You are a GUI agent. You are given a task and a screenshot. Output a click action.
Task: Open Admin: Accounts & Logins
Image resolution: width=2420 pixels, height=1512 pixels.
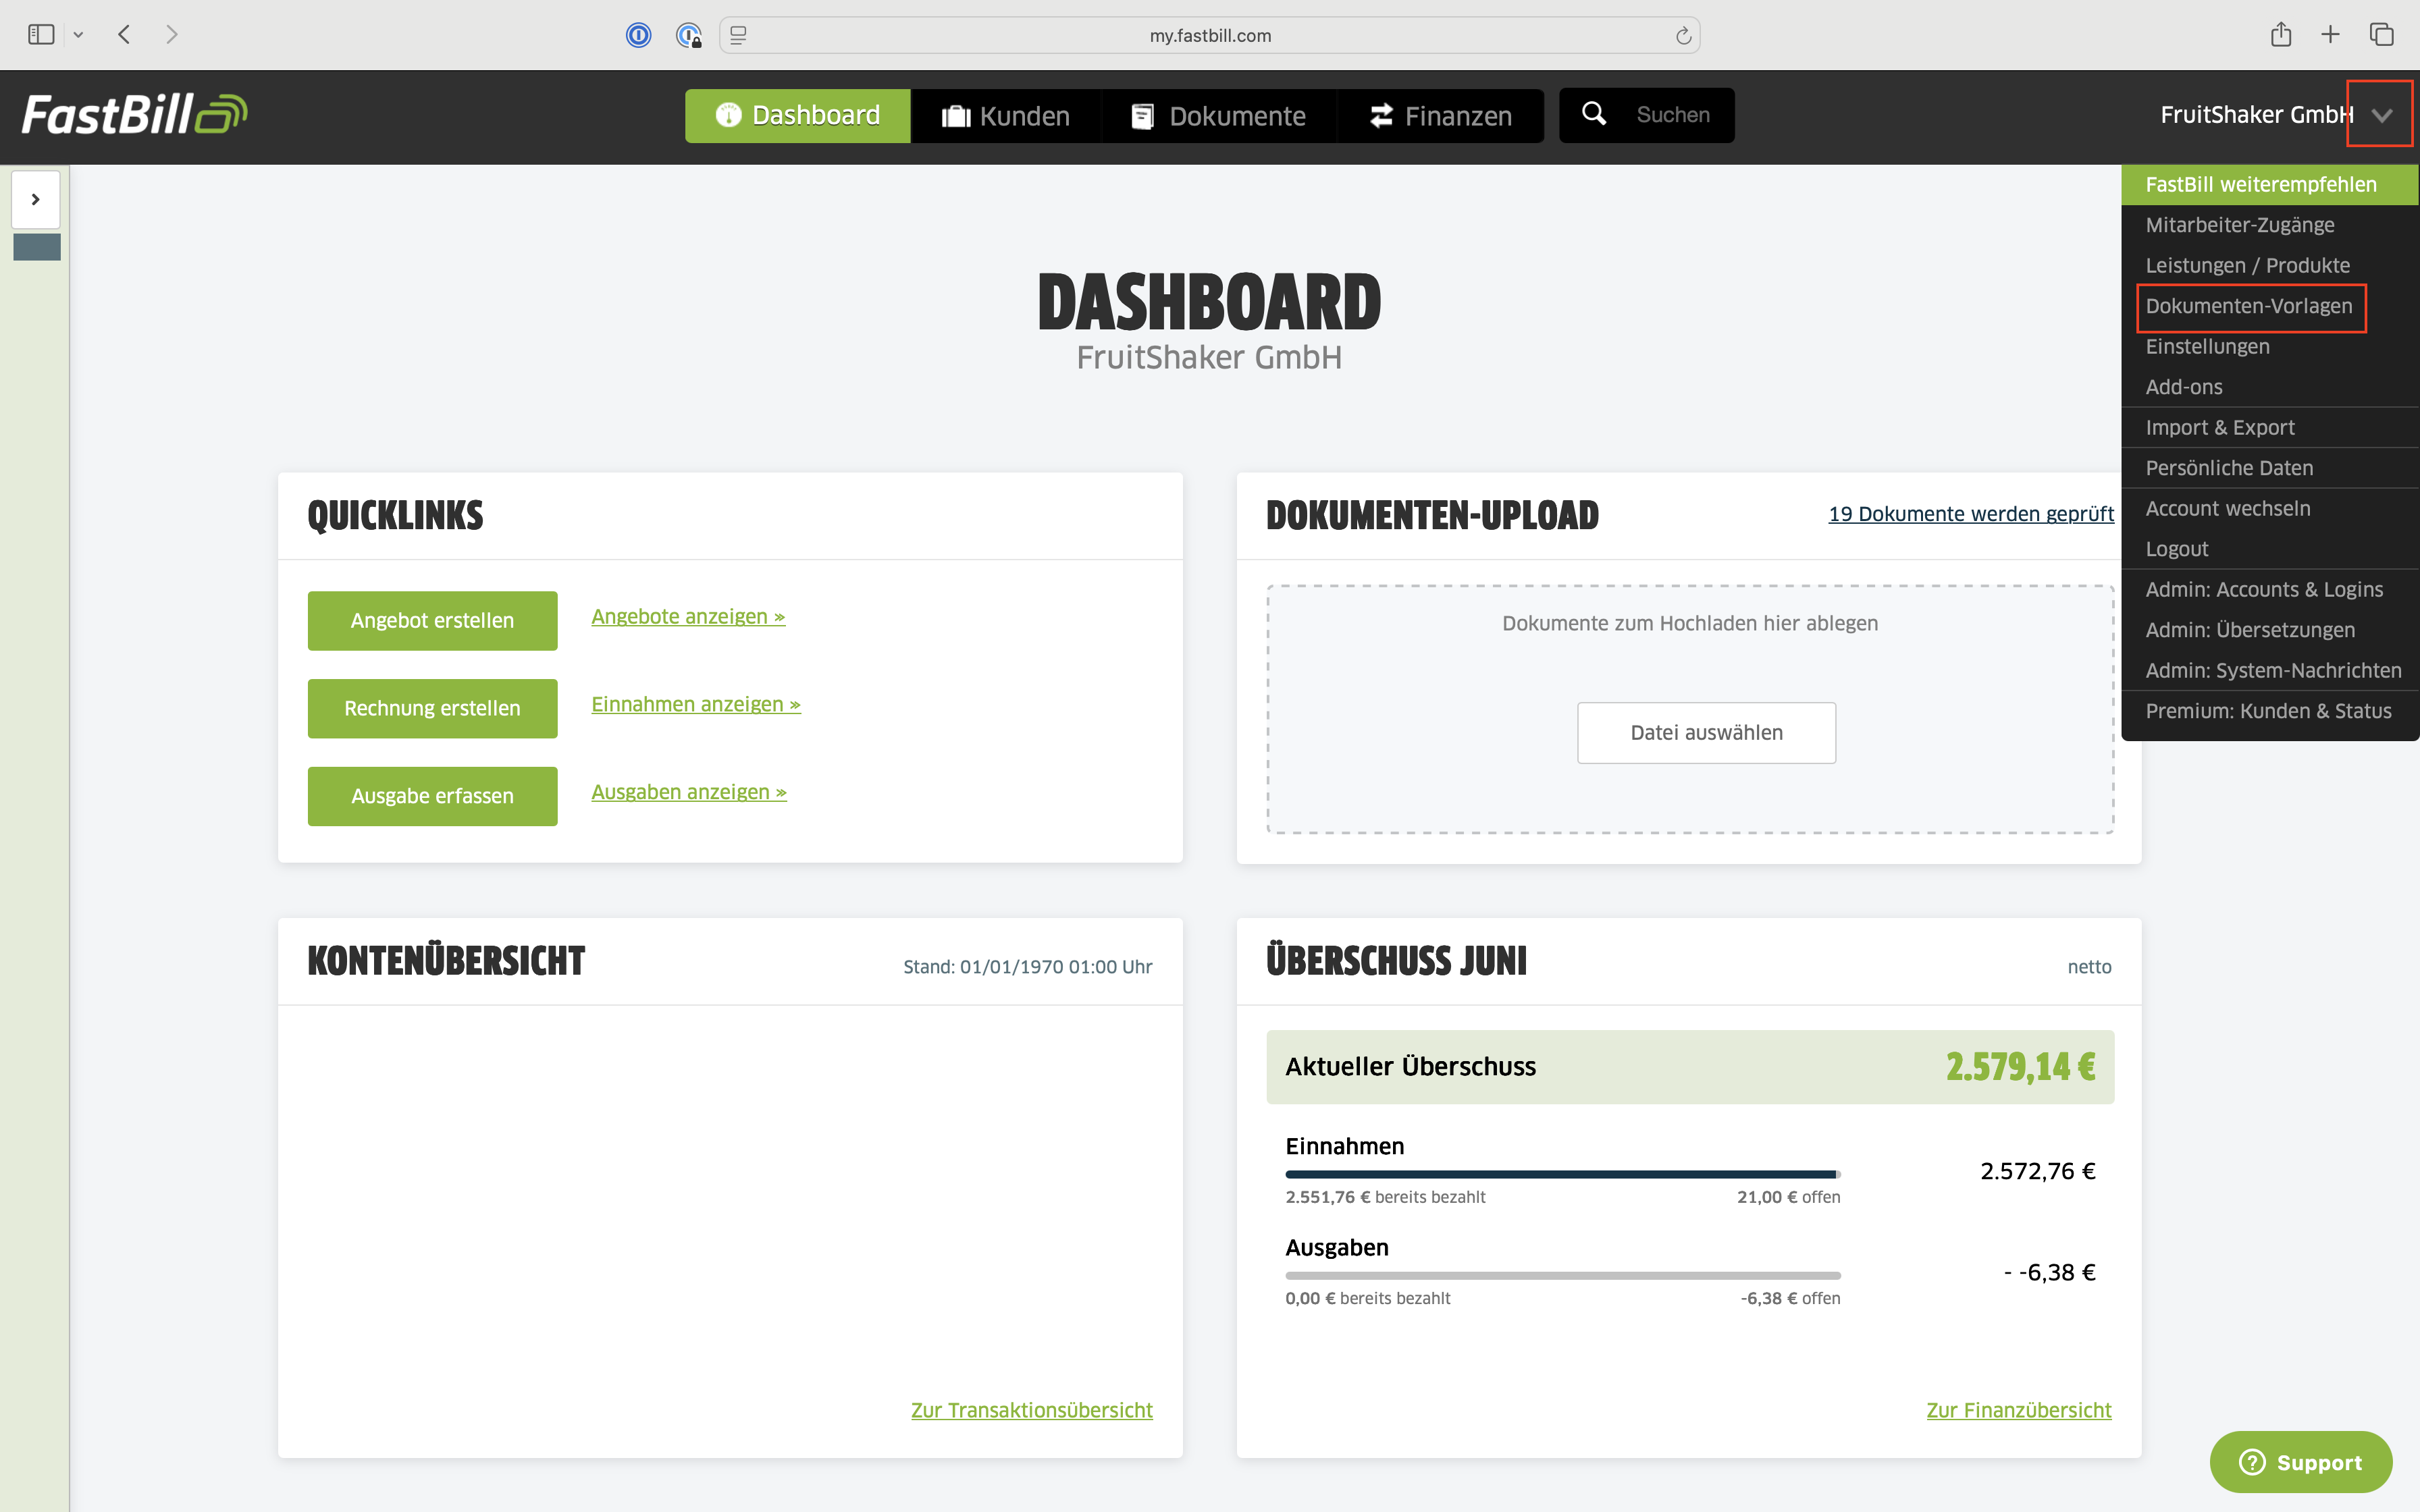tap(2270, 590)
